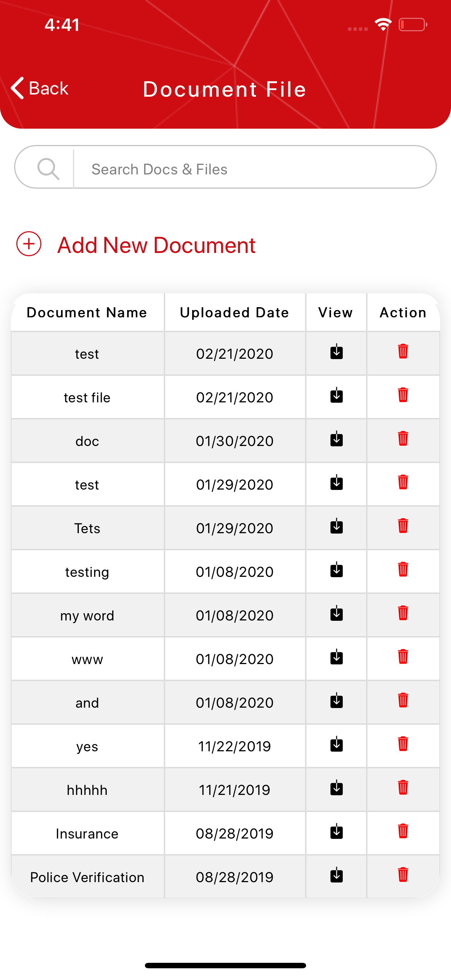This screenshot has height=977, width=451.
Task: Focus the Search Docs & Files field
Action: 255,169
